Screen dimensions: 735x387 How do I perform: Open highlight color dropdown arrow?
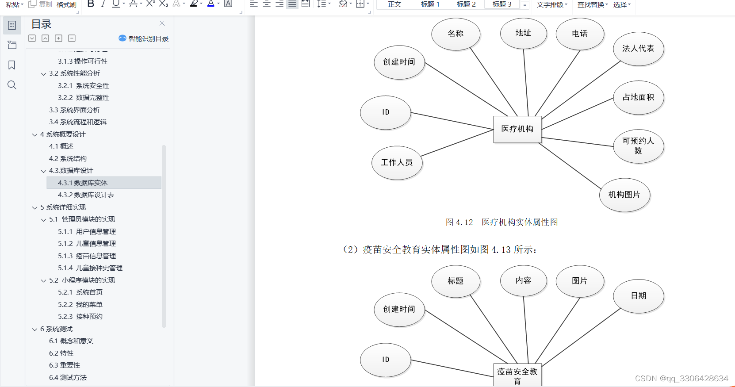(201, 4)
